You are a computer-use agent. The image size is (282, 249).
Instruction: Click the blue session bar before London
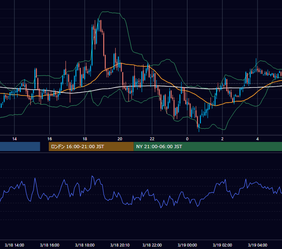[x=20, y=146]
